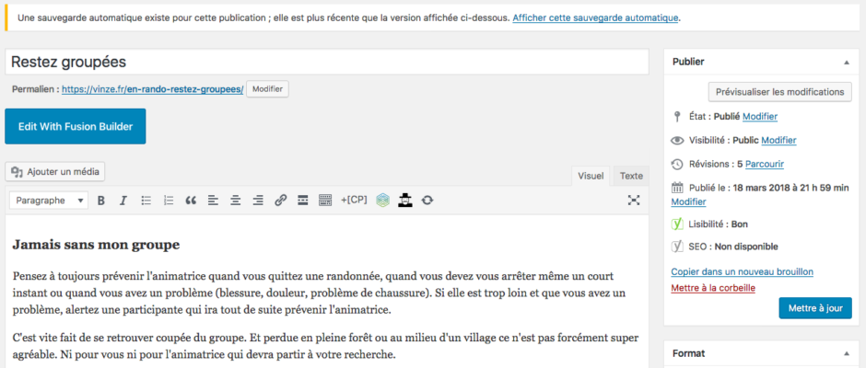Insert a blockquote
Screen dimensions: 866x368
191,201
